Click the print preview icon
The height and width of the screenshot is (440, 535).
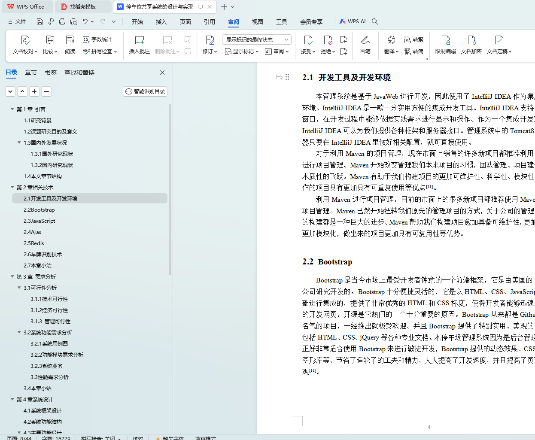[x=73, y=21]
